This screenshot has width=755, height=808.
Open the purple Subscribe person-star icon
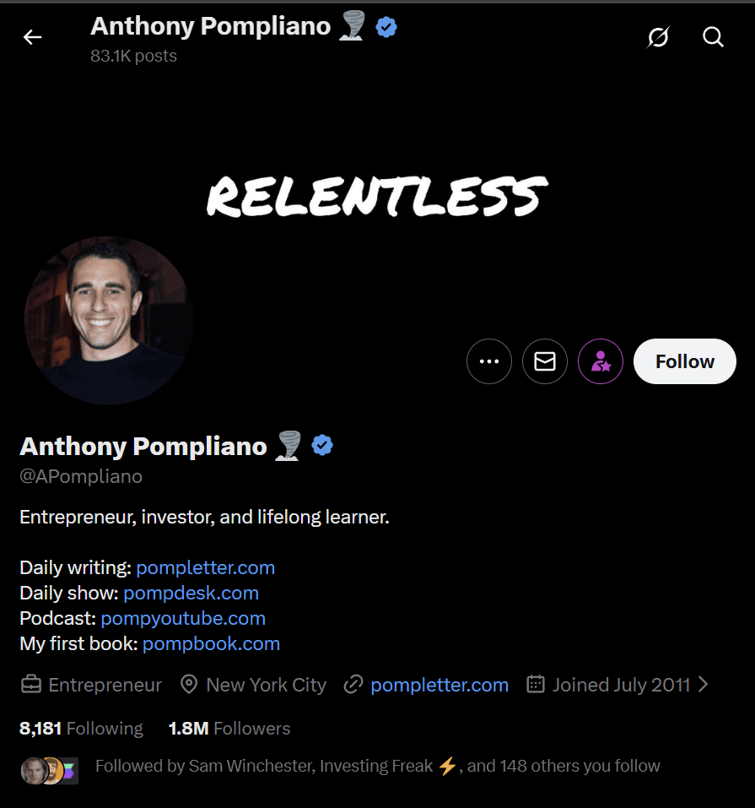tap(600, 361)
